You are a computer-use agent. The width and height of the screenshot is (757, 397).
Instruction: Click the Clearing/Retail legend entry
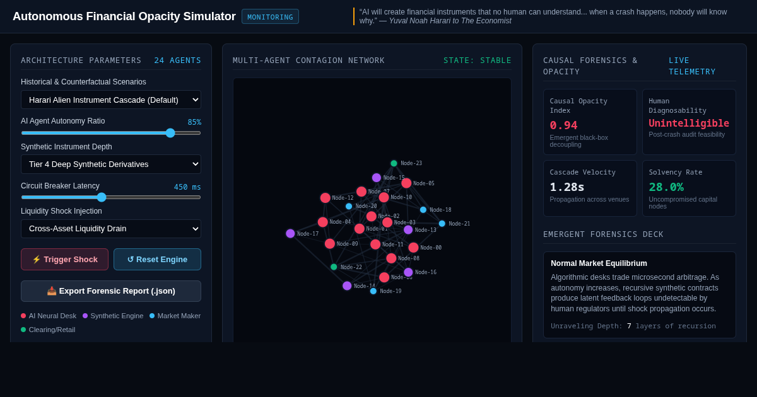48,330
